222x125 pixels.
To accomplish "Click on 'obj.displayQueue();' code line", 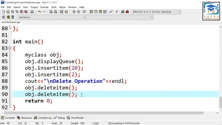I will [54, 61].
